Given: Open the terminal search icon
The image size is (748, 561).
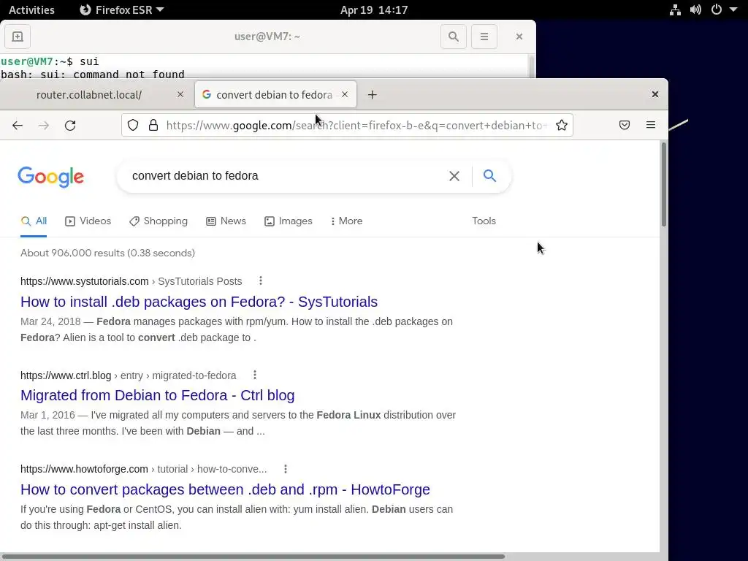Looking at the screenshot, I should pyautogui.click(x=453, y=37).
